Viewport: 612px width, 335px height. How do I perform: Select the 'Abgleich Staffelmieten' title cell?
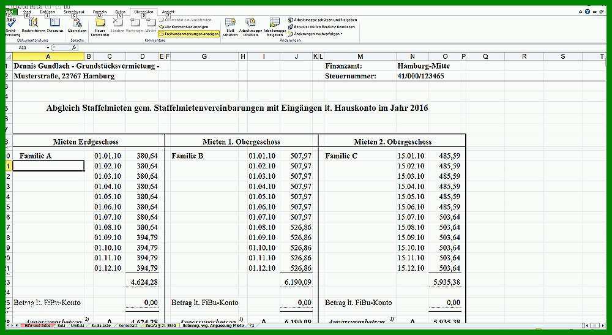237,108
